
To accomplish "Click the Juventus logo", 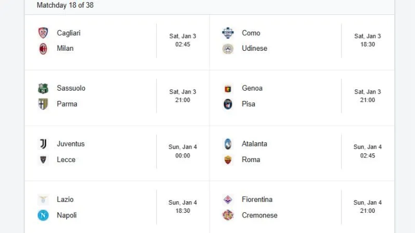I will tap(43, 144).
